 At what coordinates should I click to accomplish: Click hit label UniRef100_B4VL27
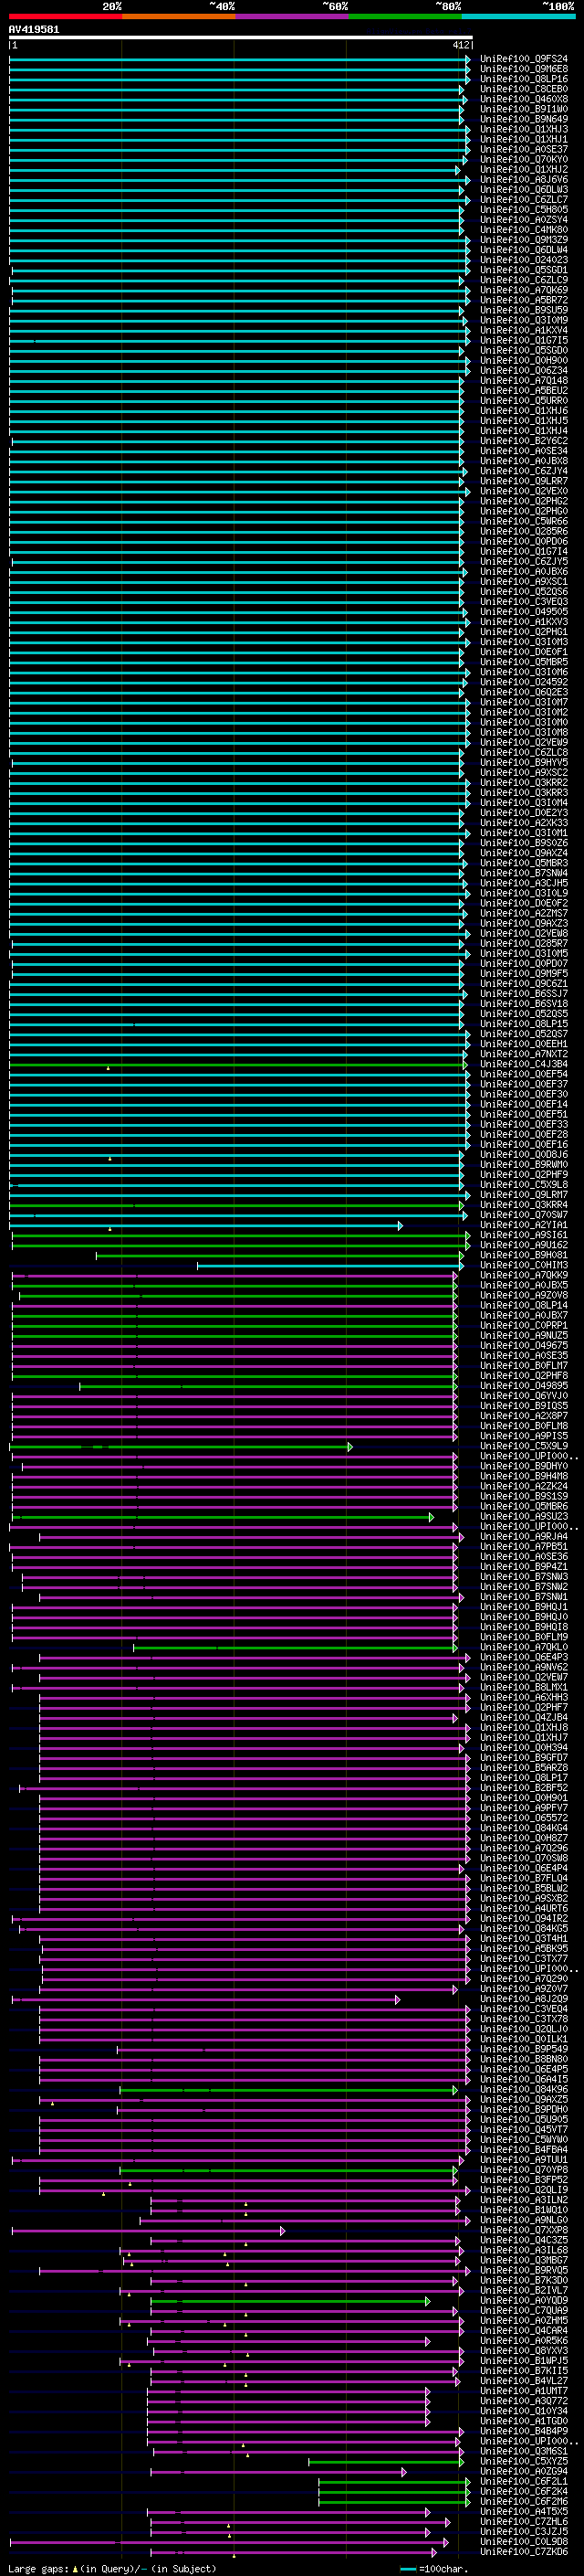tap(524, 2381)
